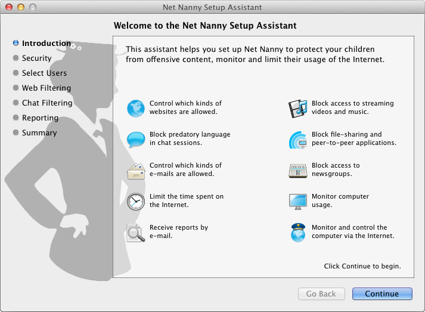Click the blue Introduction step bullet
Image resolution: width=425 pixels, height=312 pixels.
15,43
